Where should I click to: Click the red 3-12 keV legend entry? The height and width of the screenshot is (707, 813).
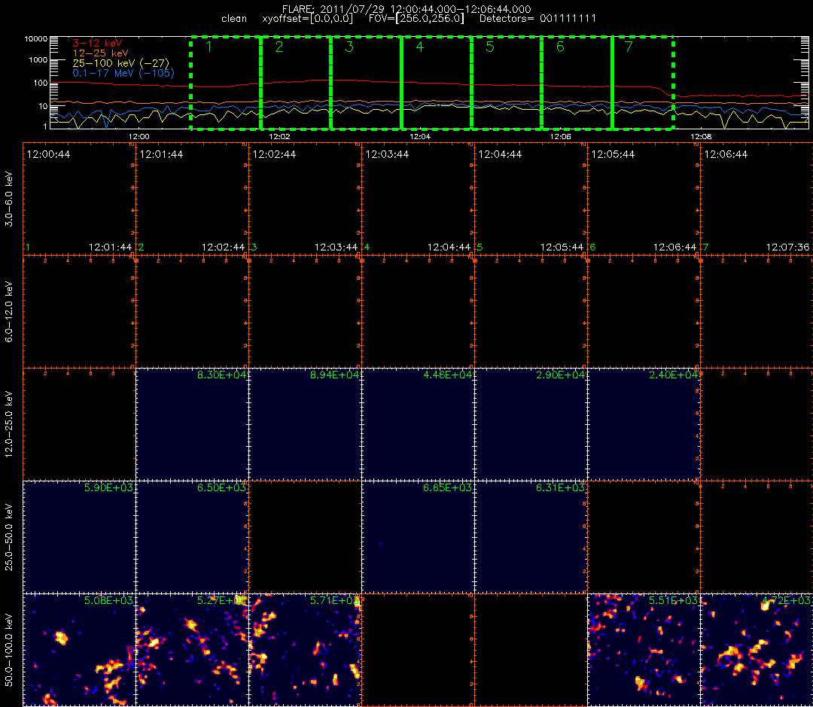click(97, 43)
